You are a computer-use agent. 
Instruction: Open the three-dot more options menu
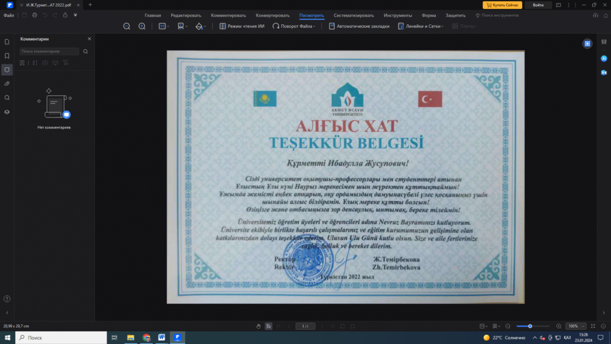tap(570, 5)
